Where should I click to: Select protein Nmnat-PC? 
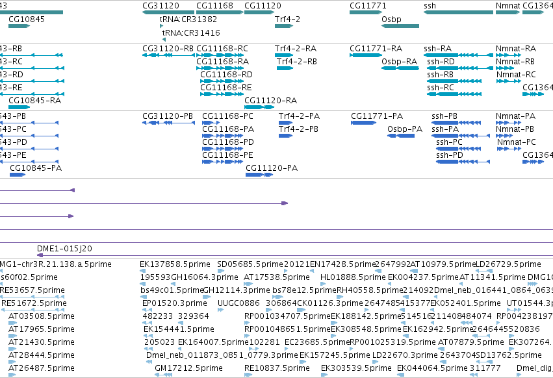click(x=517, y=142)
